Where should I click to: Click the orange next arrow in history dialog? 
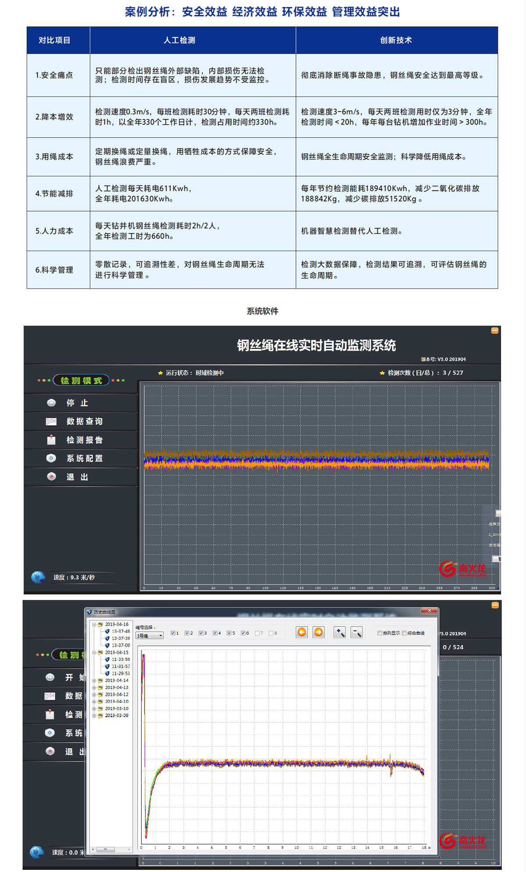point(319,632)
